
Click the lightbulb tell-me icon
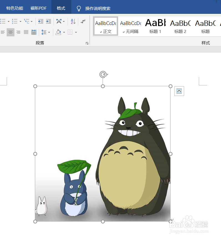click(79, 8)
